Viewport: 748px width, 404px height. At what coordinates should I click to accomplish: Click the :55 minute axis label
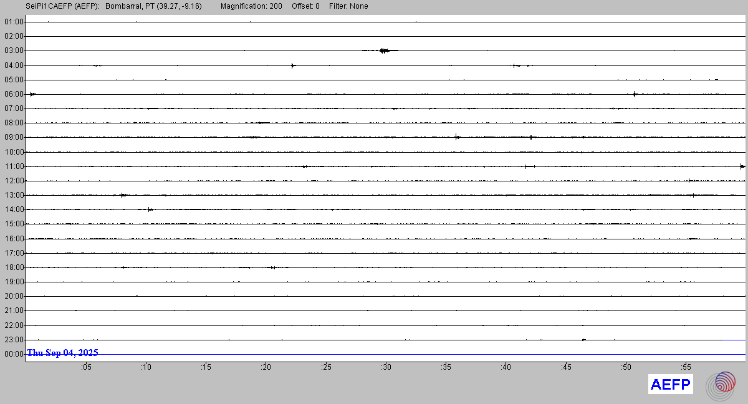pyautogui.click(x=686, y=367)
